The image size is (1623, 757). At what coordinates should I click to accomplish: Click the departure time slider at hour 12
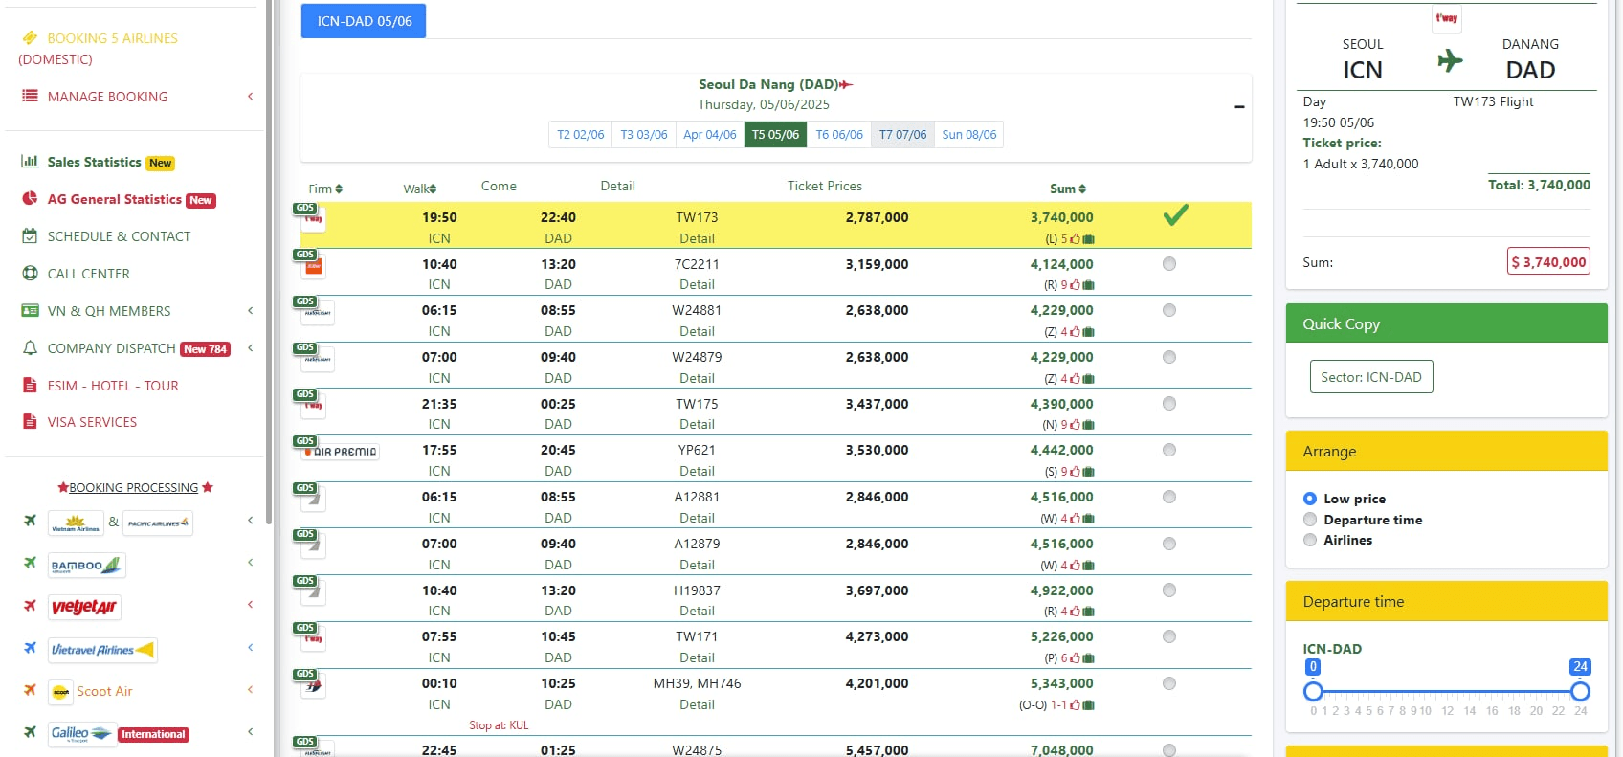[x=1447, y=691]
